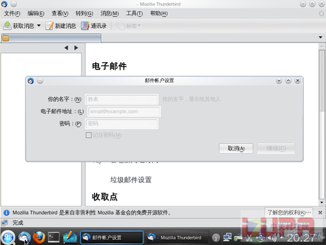Focus the 电子邮件地址 email field
Image resolution: width=326 pixels, height=245 pixels.
click(124, 112)
